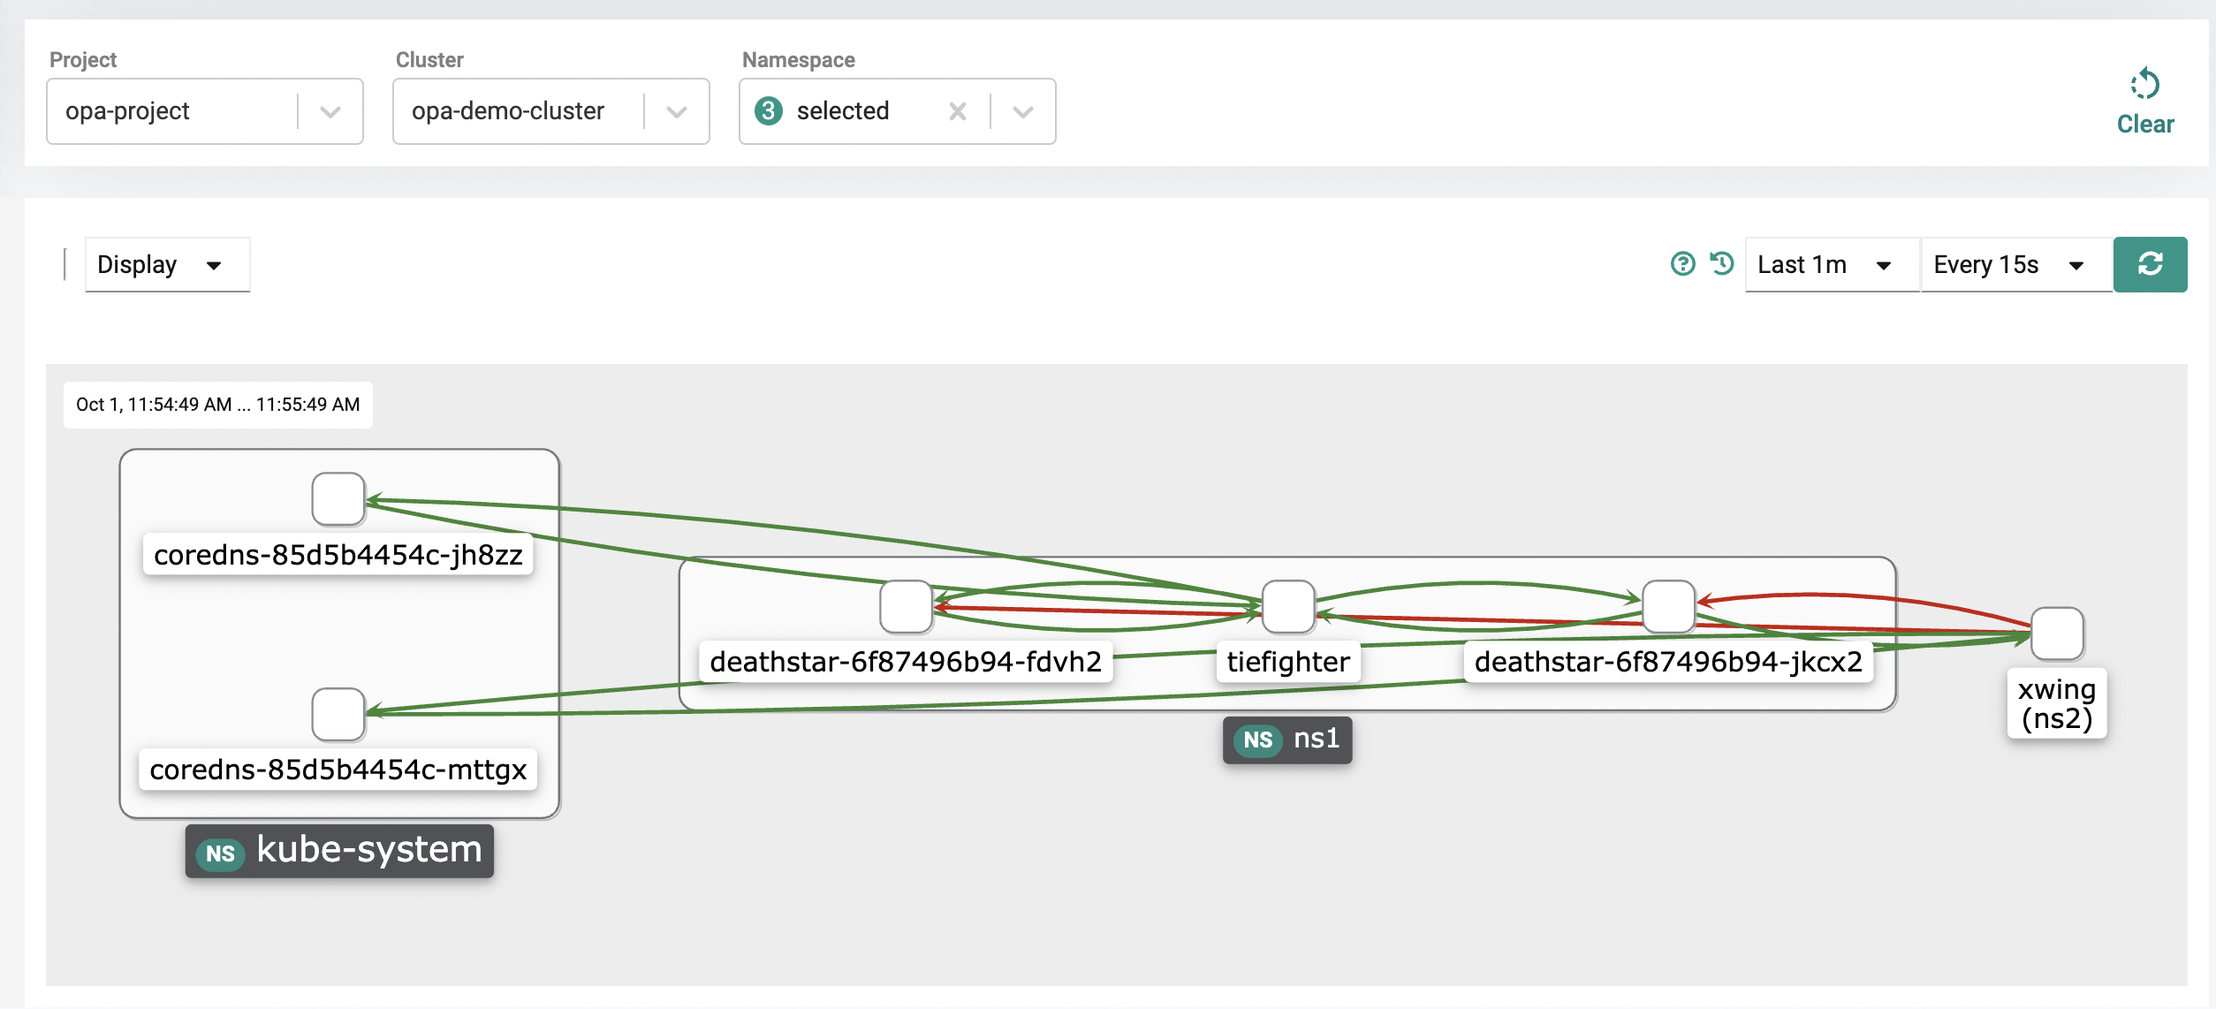
Task: Click the green refresh graph button
Action: click(x=2150, y=264)
